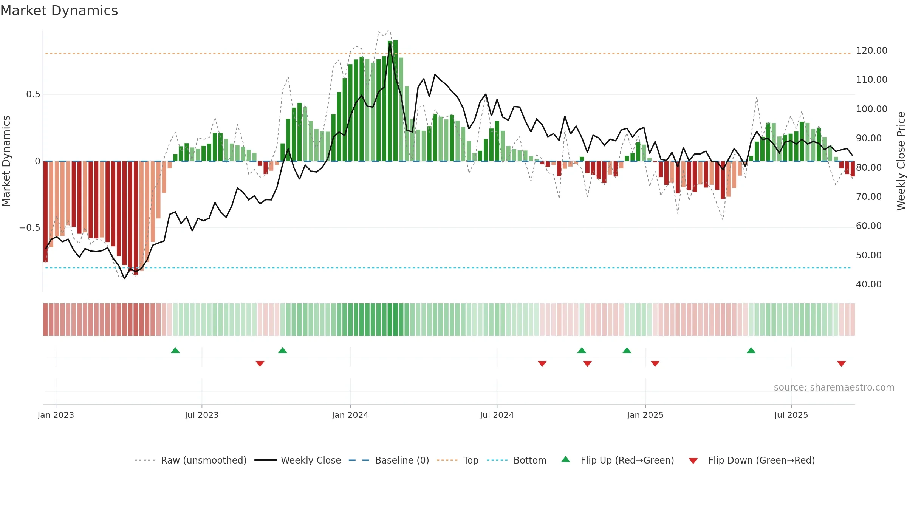This screenshot has width=907, height=510.
Task: Click the vertical Market Dynamics axis title
Action: [6, 161]
